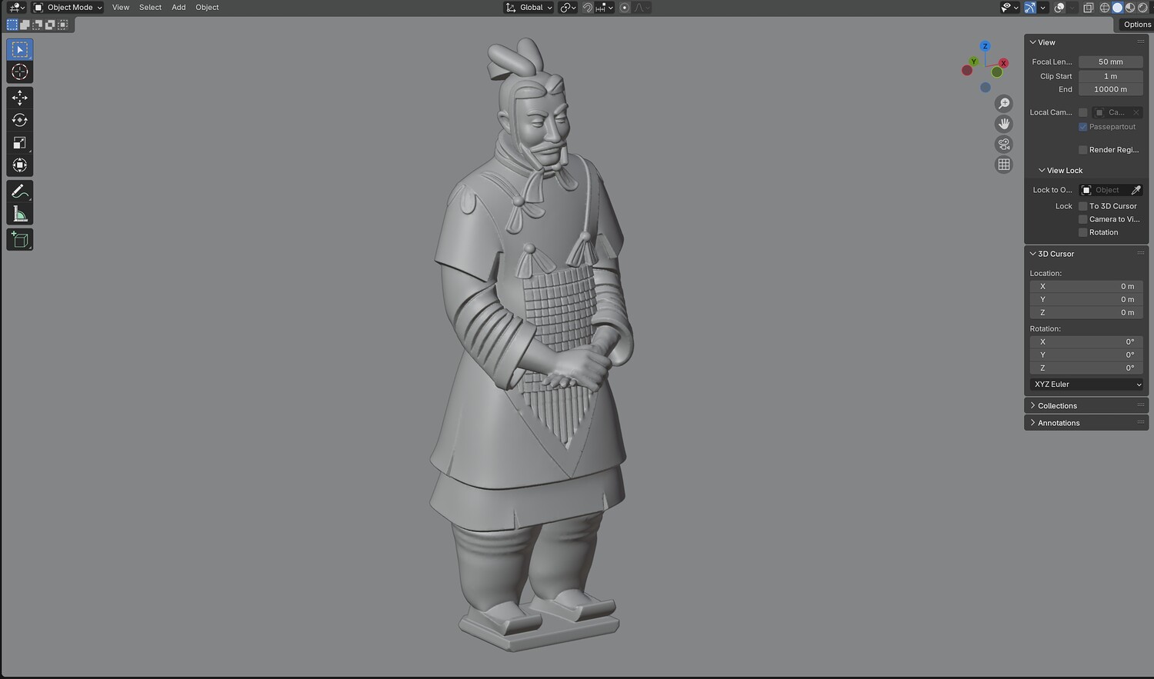Open XYZ Euler rotation mode dropdown
Image resolution: width=1154 pixels, height=679 pixels.
coord(1087,384)
